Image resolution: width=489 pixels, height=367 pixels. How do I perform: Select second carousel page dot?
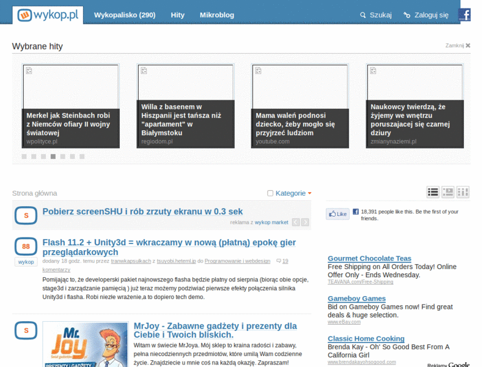[x=34, y=157]
